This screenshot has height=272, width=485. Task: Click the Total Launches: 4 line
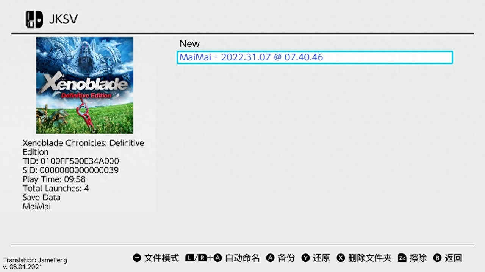(x=56, y=188)
